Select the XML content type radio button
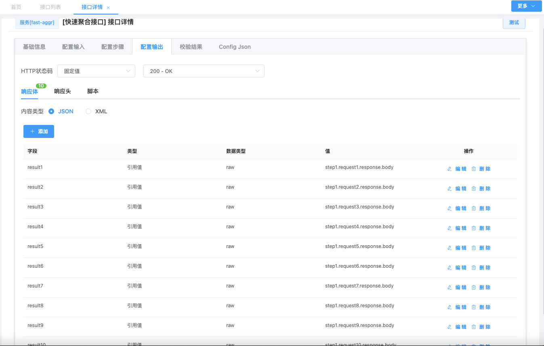 [88, 111]
